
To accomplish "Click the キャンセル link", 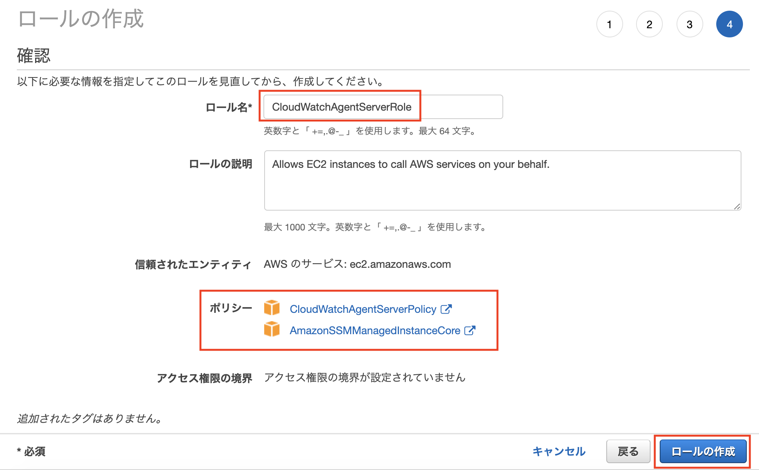I will click(559, 451).
